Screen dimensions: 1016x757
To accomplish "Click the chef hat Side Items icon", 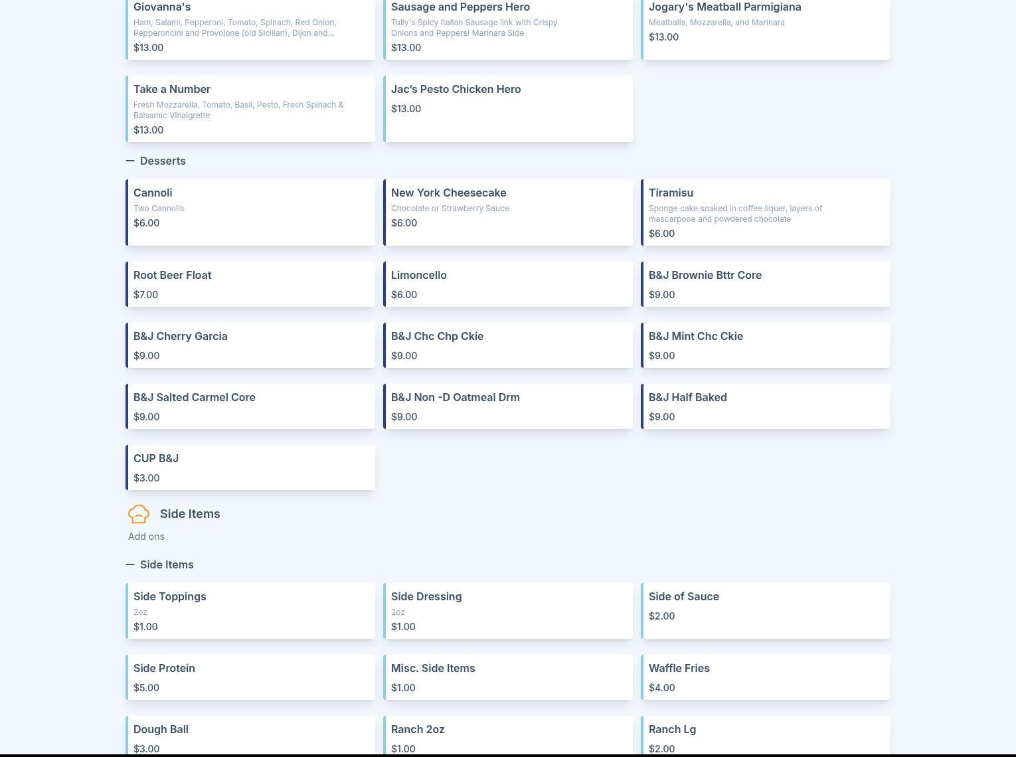I will [x=139, y=514].
